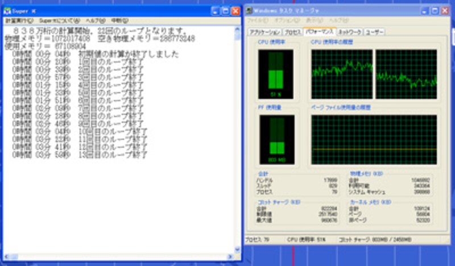Open the 計算実行 menu in Super π
Viewport: 455px width, 266px height.
(x=19, y=21)
